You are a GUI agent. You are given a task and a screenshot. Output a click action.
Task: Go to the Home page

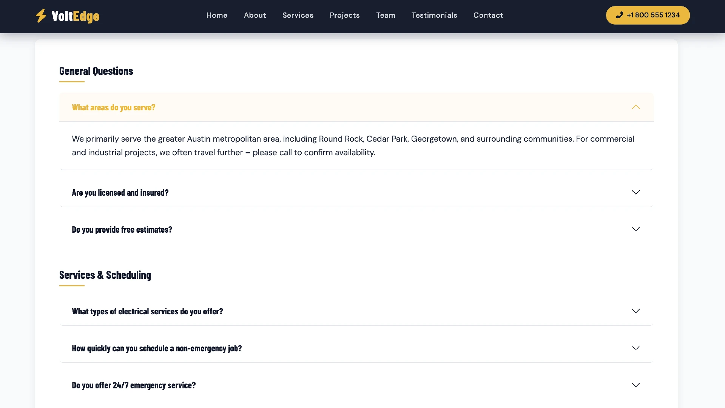pos(217,15)
